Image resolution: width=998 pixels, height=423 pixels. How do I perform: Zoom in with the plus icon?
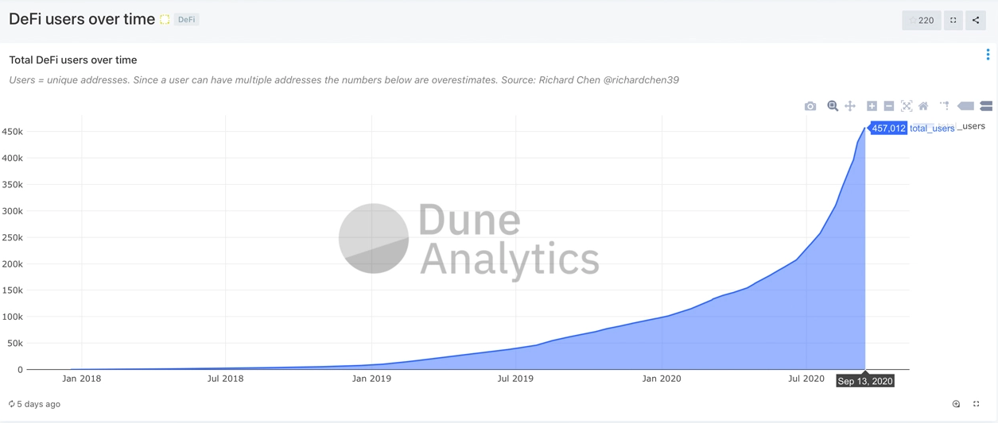[872, 106]
